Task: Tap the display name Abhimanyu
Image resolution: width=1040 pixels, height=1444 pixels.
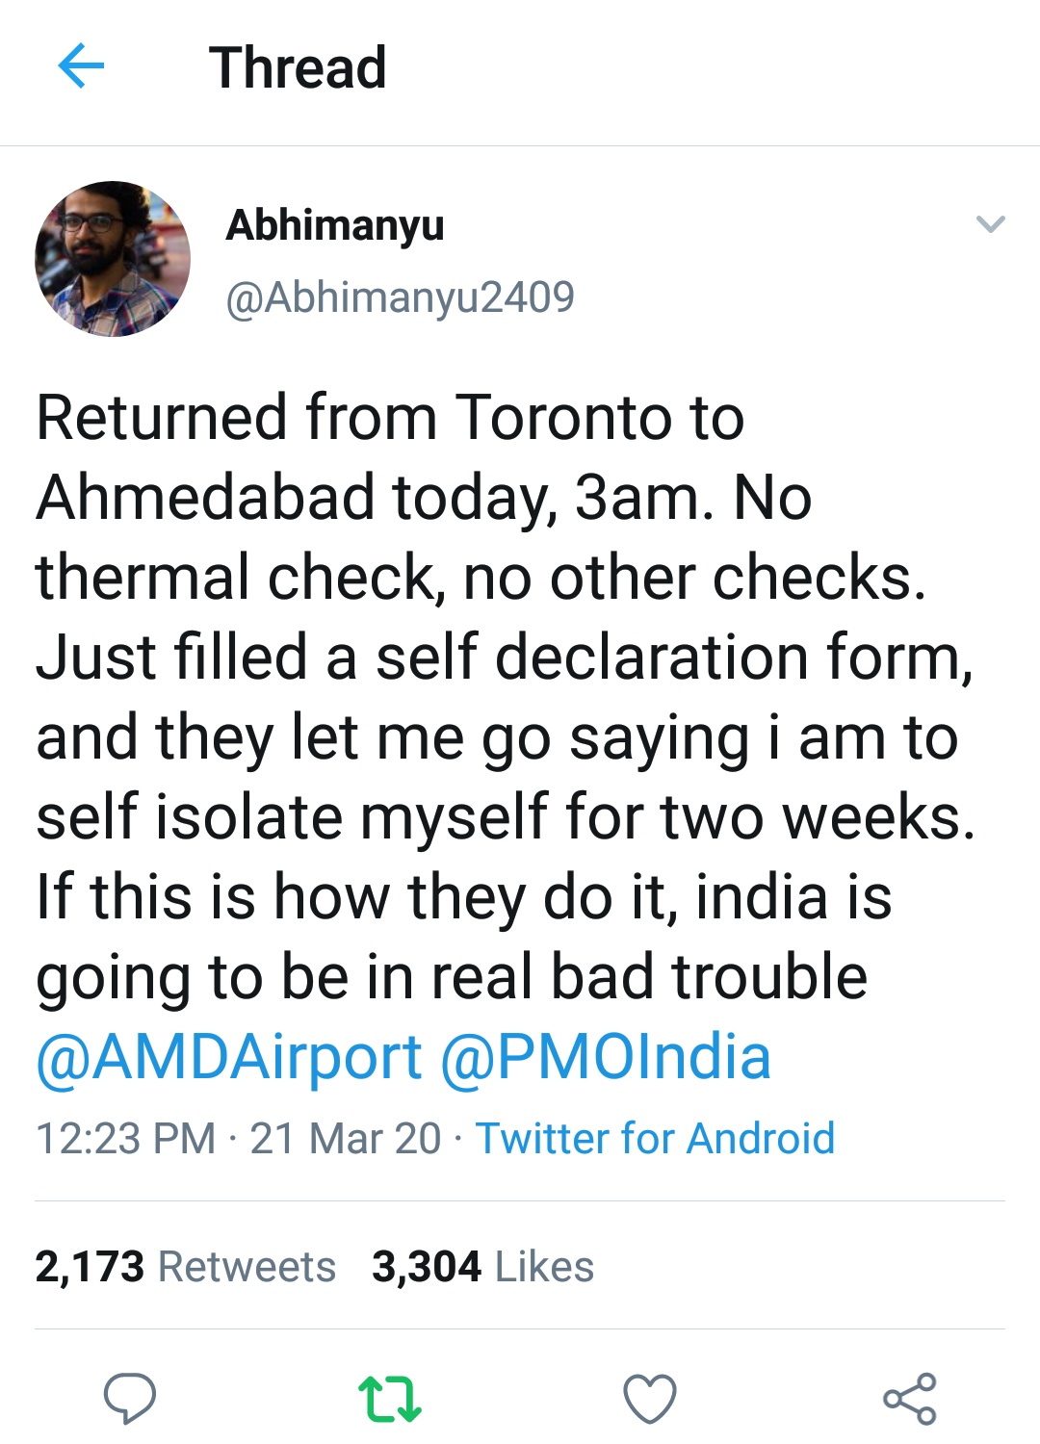Action: (334, 225)
